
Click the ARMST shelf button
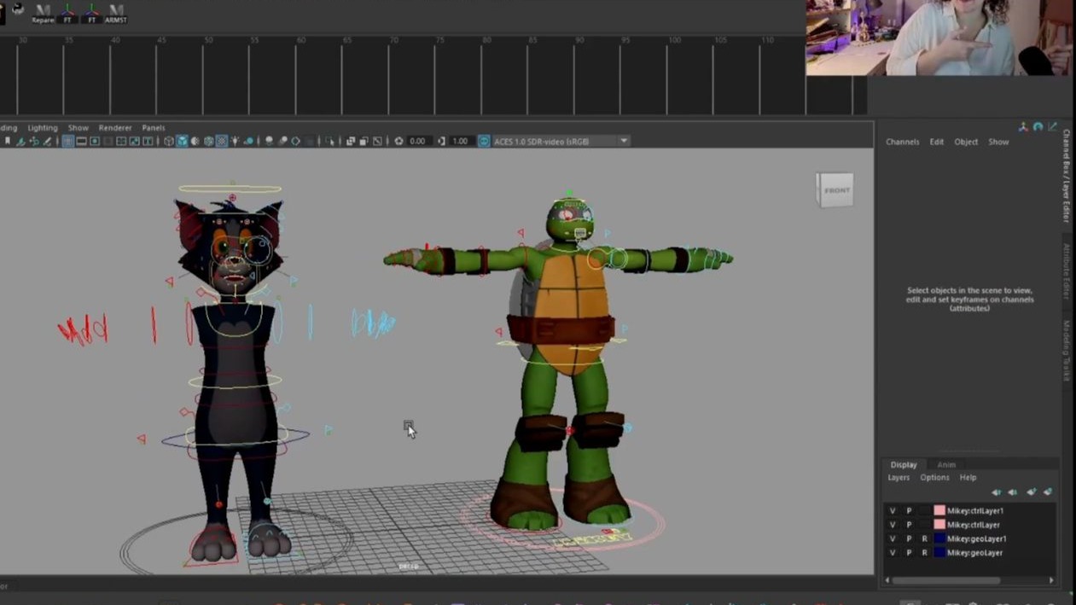click(x=116, y=13)
